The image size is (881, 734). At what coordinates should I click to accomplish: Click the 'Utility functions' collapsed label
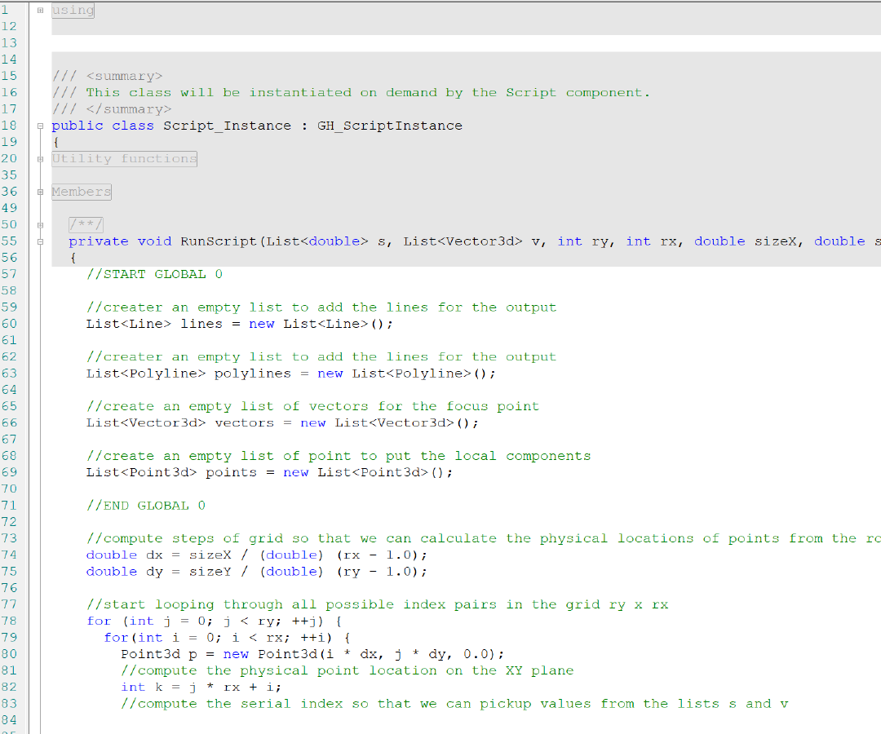tap(124, 159)
